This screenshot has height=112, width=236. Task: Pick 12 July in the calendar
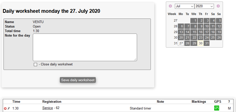coord(219,26)
